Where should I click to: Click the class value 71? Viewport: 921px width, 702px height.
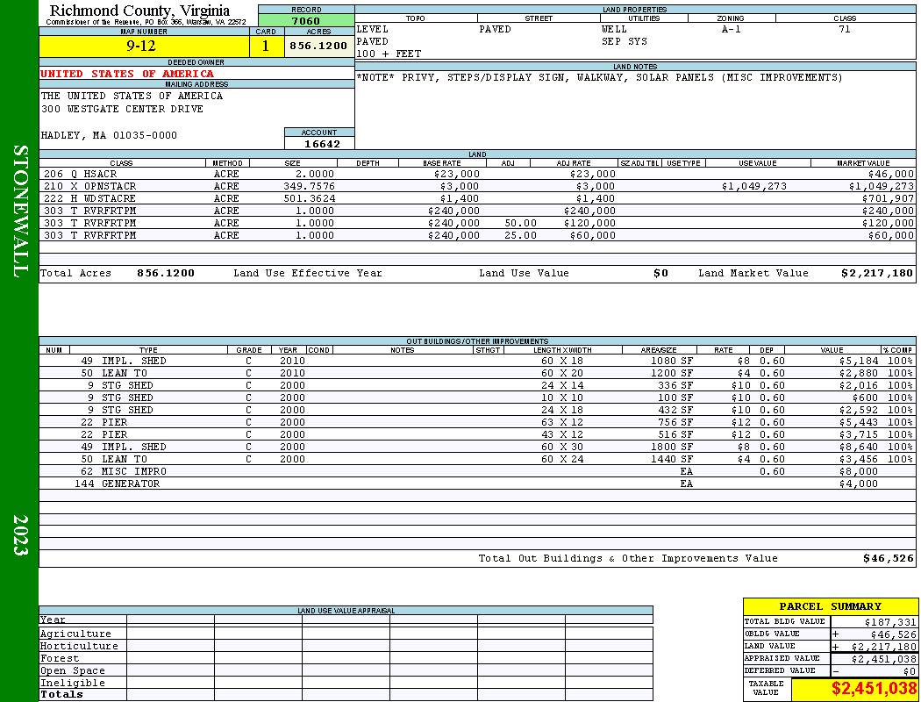(x=844, y=29)
